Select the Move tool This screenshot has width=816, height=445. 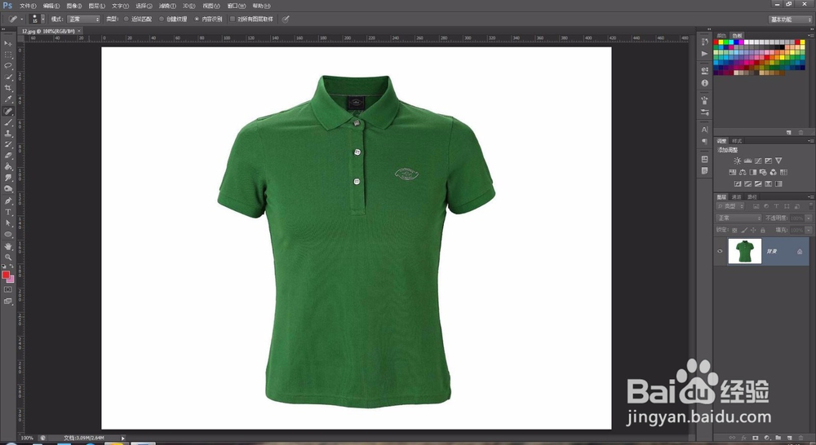(8, 43)
